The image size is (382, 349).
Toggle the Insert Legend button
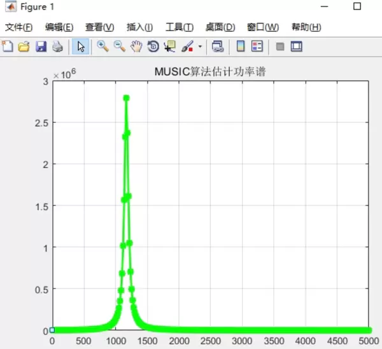[x=257, y=46]
